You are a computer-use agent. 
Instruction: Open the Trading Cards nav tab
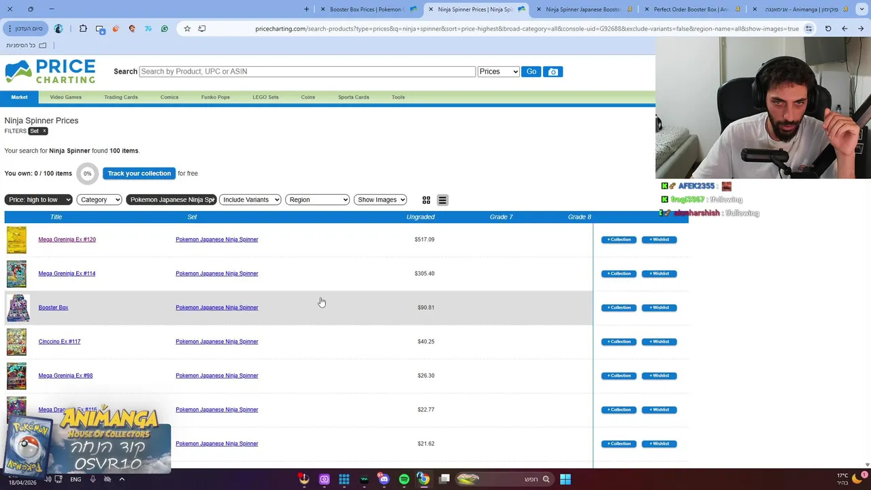[x=120, y=97]
